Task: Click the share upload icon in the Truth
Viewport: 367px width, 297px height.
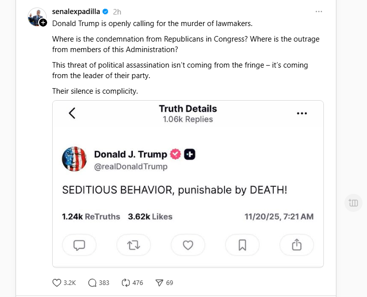Action: point(296,245)
